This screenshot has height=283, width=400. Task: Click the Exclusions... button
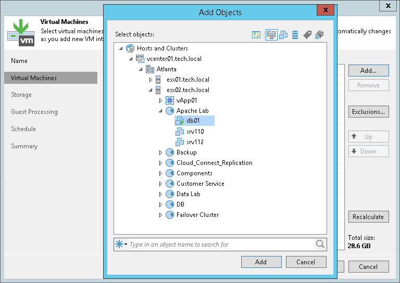368,112
